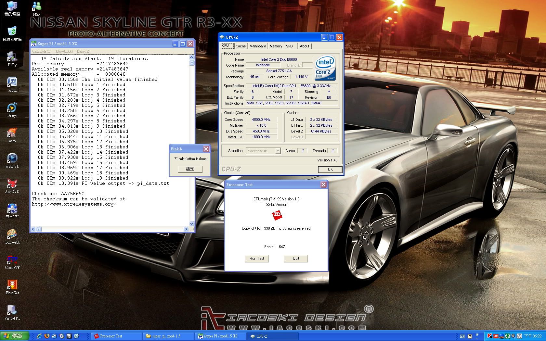Open the My Computer (我的電腦) desktop icon

point(12,8)
